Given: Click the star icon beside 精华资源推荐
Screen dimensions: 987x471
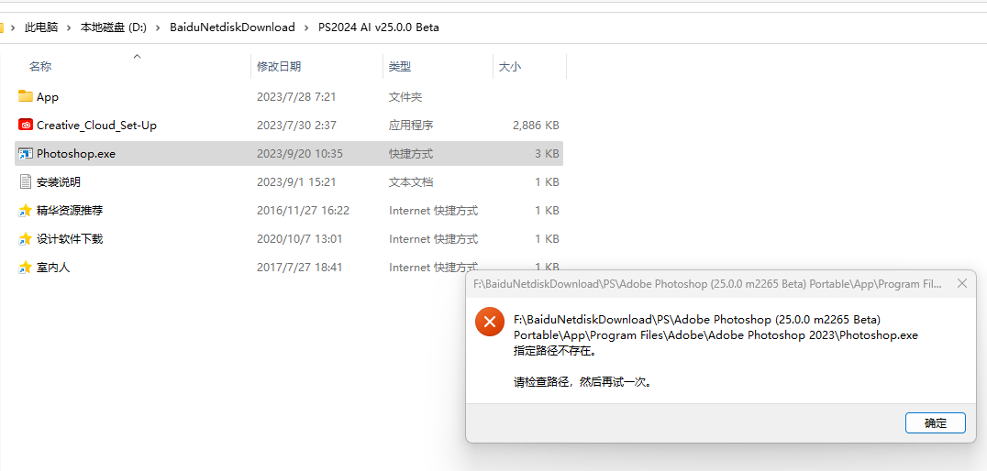Looking at the screenshot, I should click(25, 211).
